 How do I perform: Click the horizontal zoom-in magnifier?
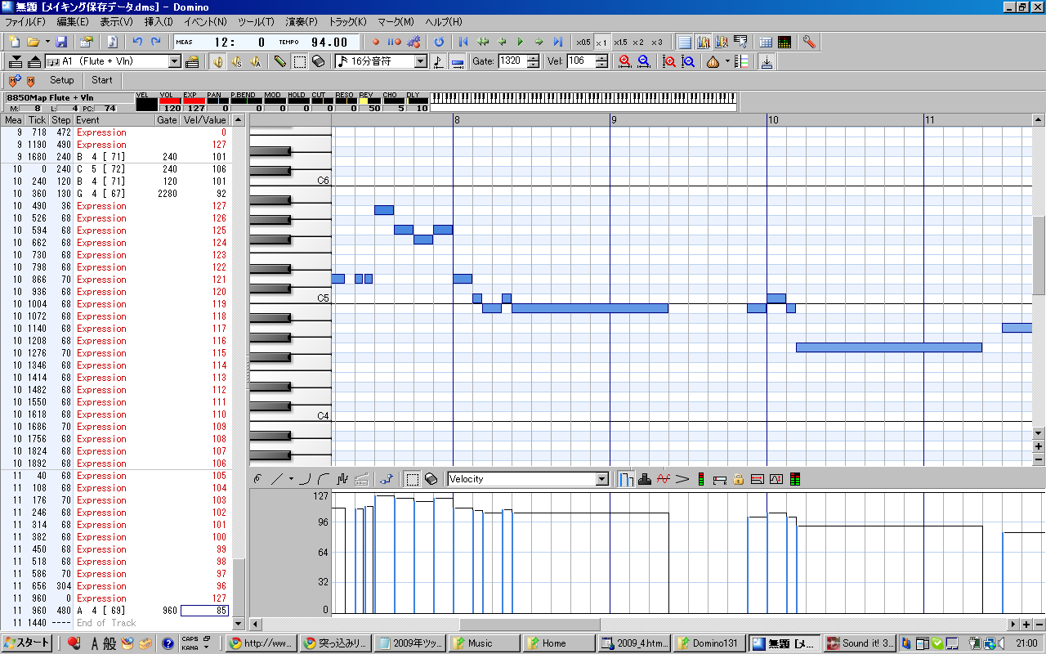point(625,61)
